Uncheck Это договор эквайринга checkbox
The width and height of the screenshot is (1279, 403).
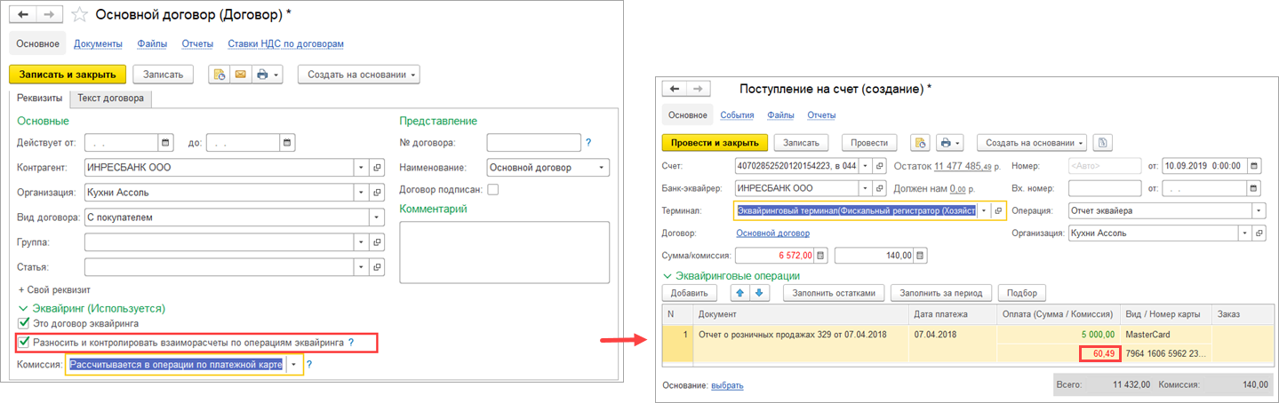pos(24,324)
